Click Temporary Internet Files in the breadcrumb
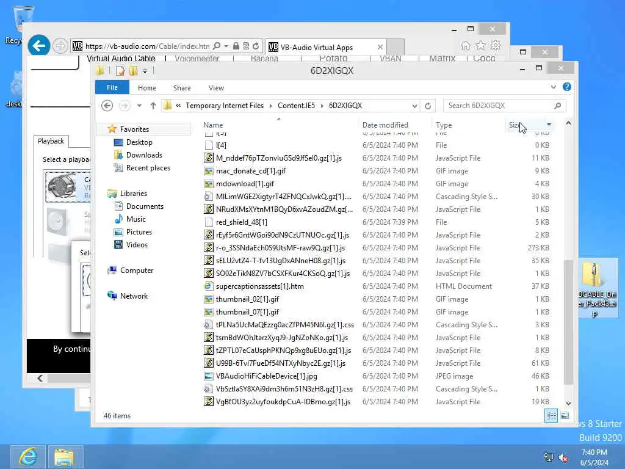Screen dimensions: 625x469 point(225,106)
